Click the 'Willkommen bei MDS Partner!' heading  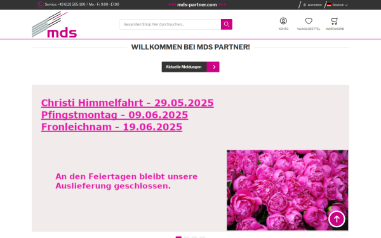tap(190, 47)
